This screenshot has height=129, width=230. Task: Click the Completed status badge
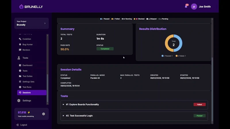pos(105,49)
